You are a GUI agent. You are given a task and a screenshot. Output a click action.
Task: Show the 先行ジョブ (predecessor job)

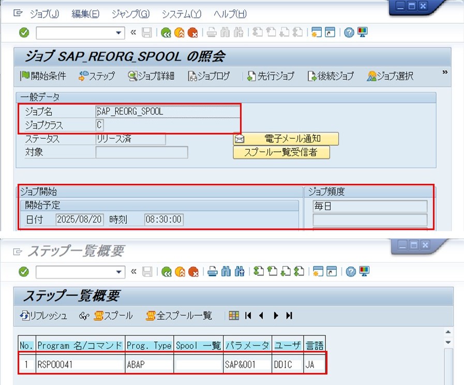pos(270,76)
